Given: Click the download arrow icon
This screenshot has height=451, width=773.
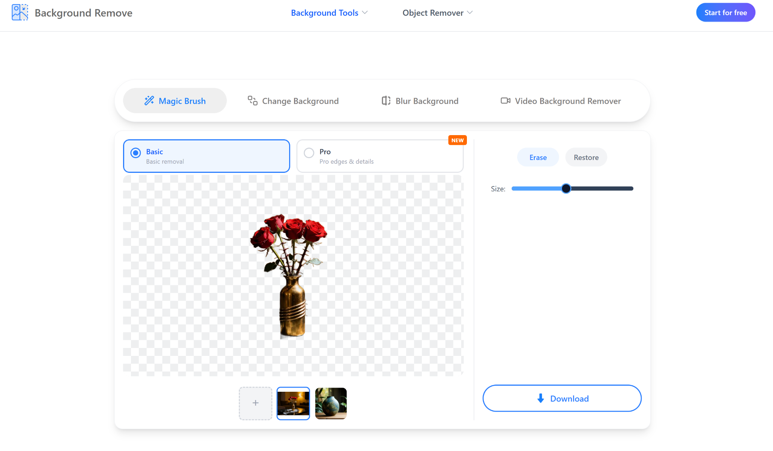Looking at the screenshot, I should (540, 398).
